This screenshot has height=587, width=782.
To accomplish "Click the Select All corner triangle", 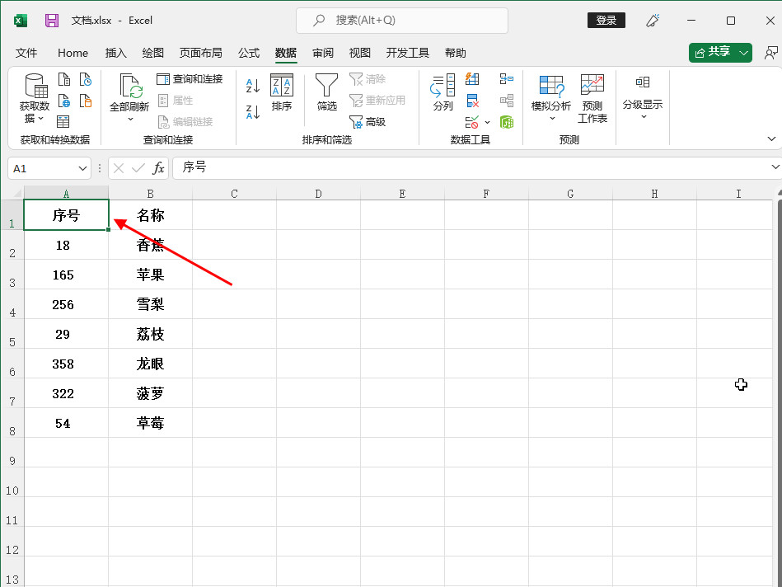I will pos(16,193).
